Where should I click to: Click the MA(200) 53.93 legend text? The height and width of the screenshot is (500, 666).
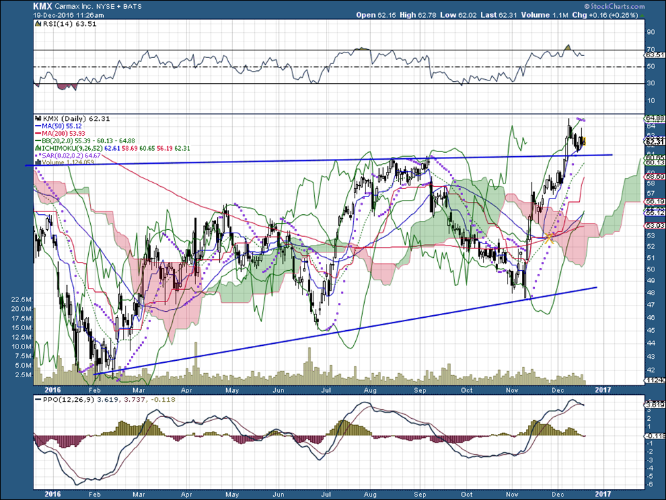(x=64, y=134)
